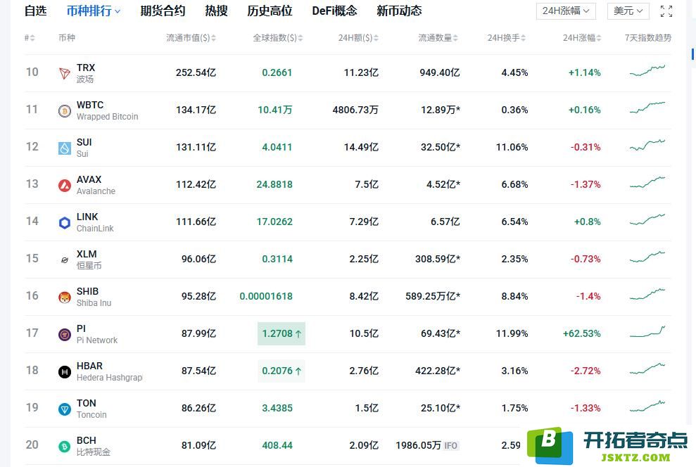
Task: Open the XLM 恒星币 coin page
Action: point(89,260)
